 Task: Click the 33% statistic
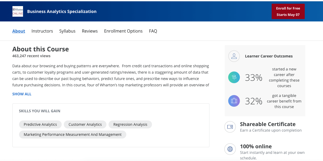coord(254,78)
